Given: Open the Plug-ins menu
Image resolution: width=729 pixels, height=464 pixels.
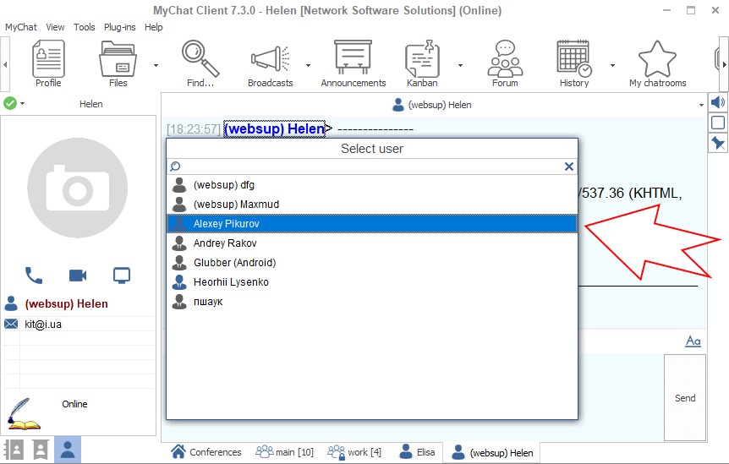Looking at the screenshot, I should point(119,27).
